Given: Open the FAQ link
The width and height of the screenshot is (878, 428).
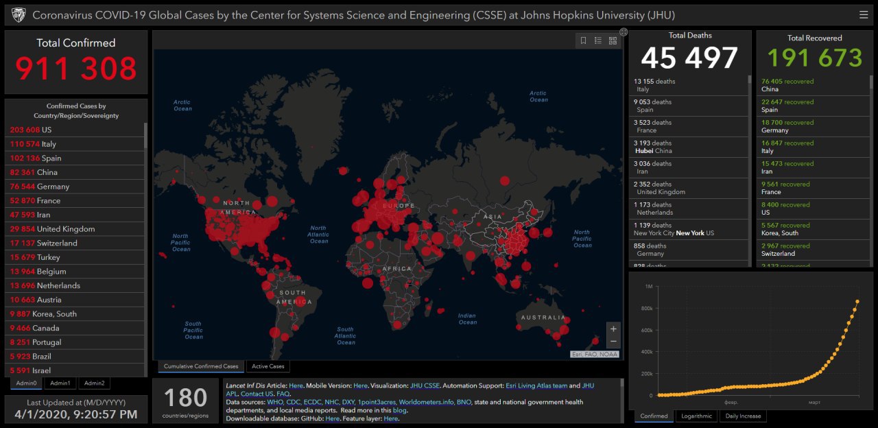Looking at the screenshot, I should 283,394.
